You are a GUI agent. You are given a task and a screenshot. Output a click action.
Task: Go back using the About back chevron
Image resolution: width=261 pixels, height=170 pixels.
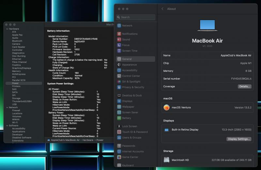tap(162, 9)
